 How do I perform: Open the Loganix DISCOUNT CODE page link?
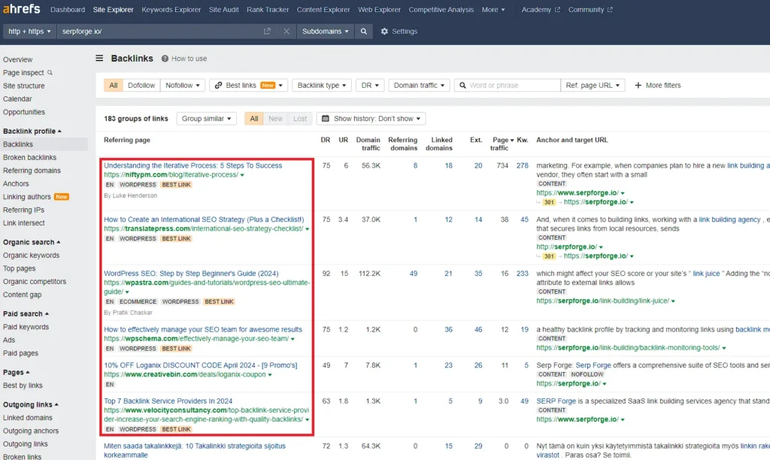[200, 365]
